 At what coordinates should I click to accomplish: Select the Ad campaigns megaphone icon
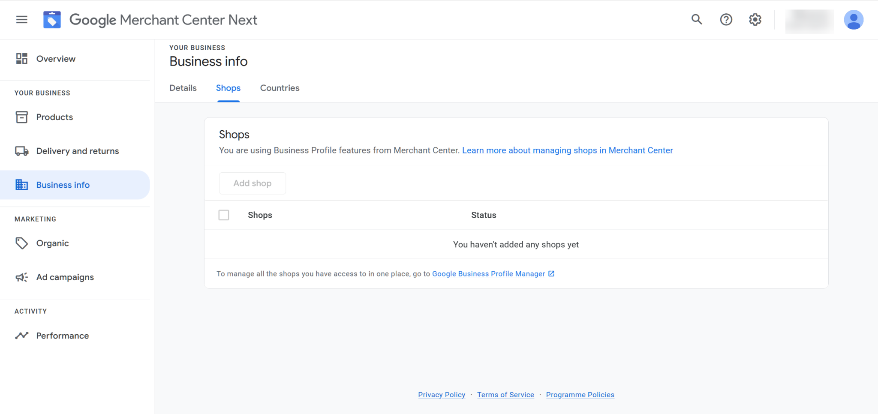(21, 277)
